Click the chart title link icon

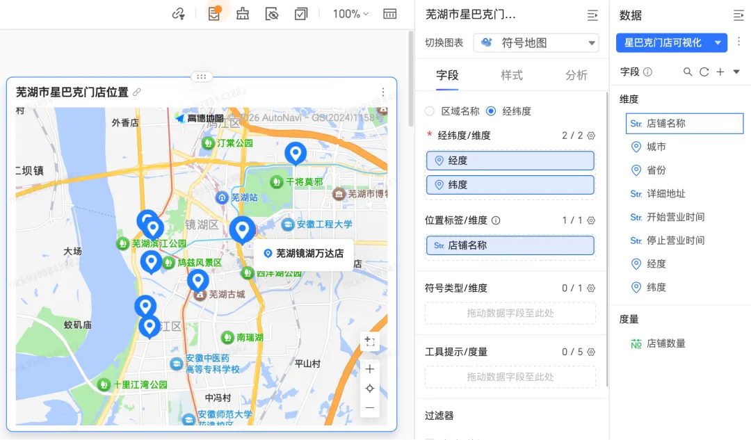pos(137,92)
